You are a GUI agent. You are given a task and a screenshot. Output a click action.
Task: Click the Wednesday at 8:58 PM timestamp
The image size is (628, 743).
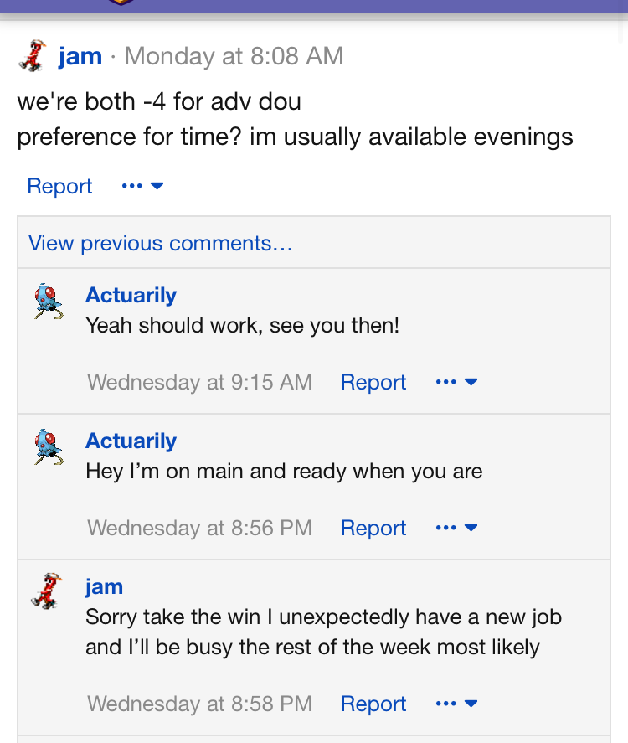pos(200,704)
